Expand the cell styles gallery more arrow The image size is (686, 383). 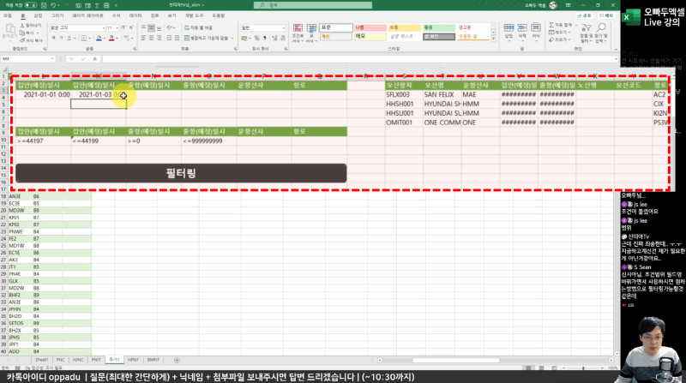[494, 39]
